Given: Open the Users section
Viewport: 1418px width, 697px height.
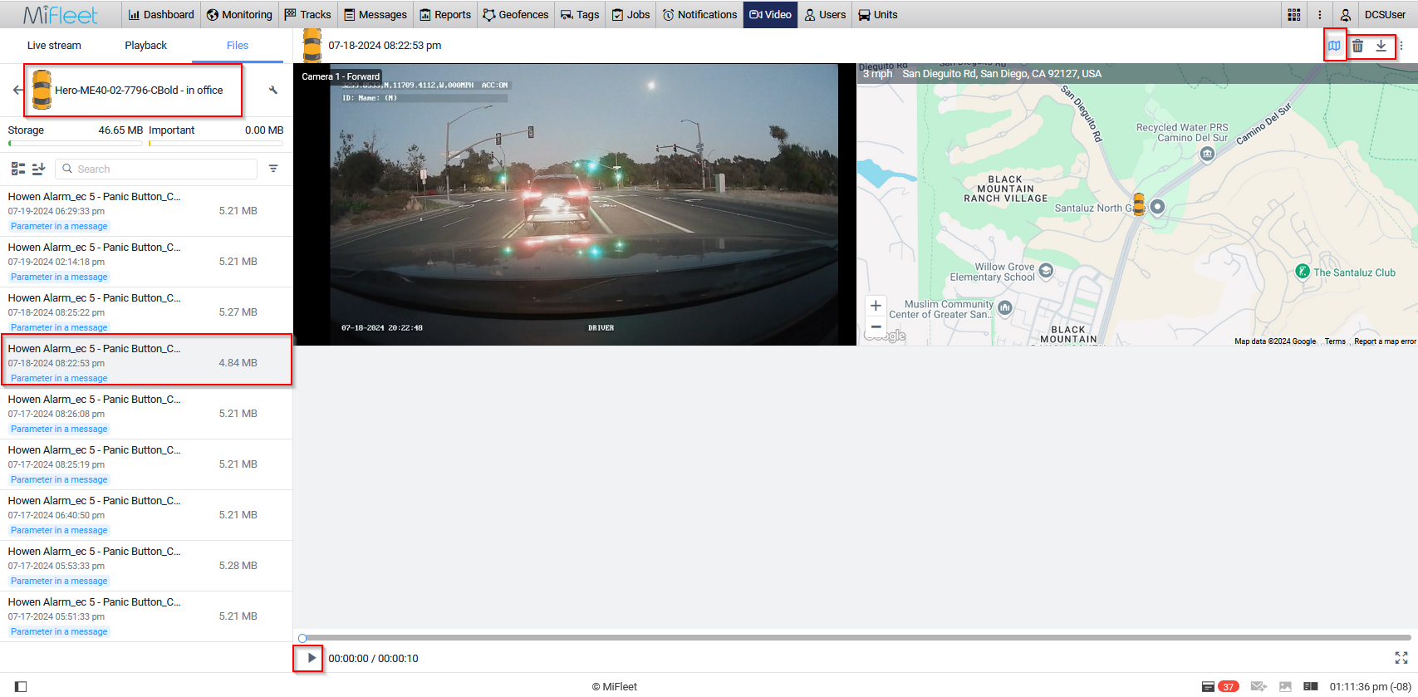Looking at the screenshot, I should tap(825, 14).
